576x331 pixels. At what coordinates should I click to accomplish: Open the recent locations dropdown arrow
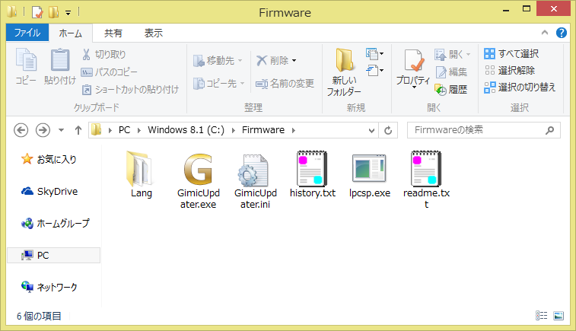coord(62,130)
